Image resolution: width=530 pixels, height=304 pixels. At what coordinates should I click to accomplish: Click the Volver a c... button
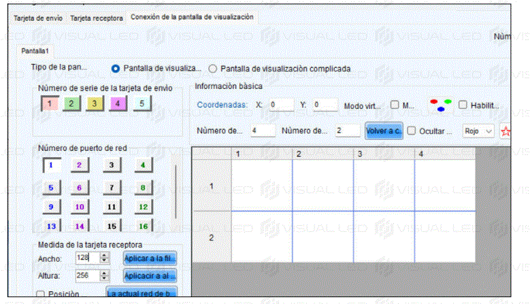click(384, 131)
